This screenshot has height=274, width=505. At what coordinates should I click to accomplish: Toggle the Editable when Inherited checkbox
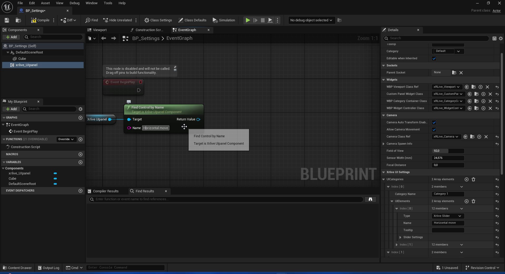coord(434,58)
